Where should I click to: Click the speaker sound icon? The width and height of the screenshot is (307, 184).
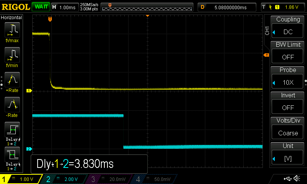(297, 178)
